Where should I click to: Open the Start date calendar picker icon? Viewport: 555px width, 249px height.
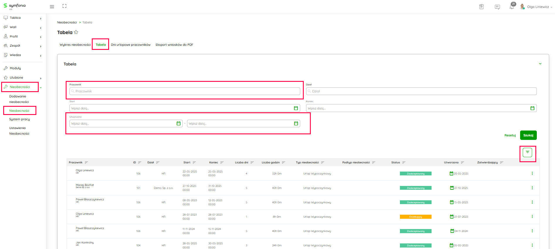point(296,108)
